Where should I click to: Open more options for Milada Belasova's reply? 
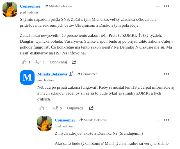167,74
